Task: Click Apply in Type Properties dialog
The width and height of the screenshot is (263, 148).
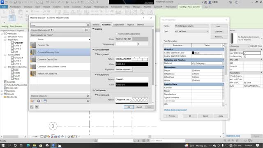Action: coord(221,116)
